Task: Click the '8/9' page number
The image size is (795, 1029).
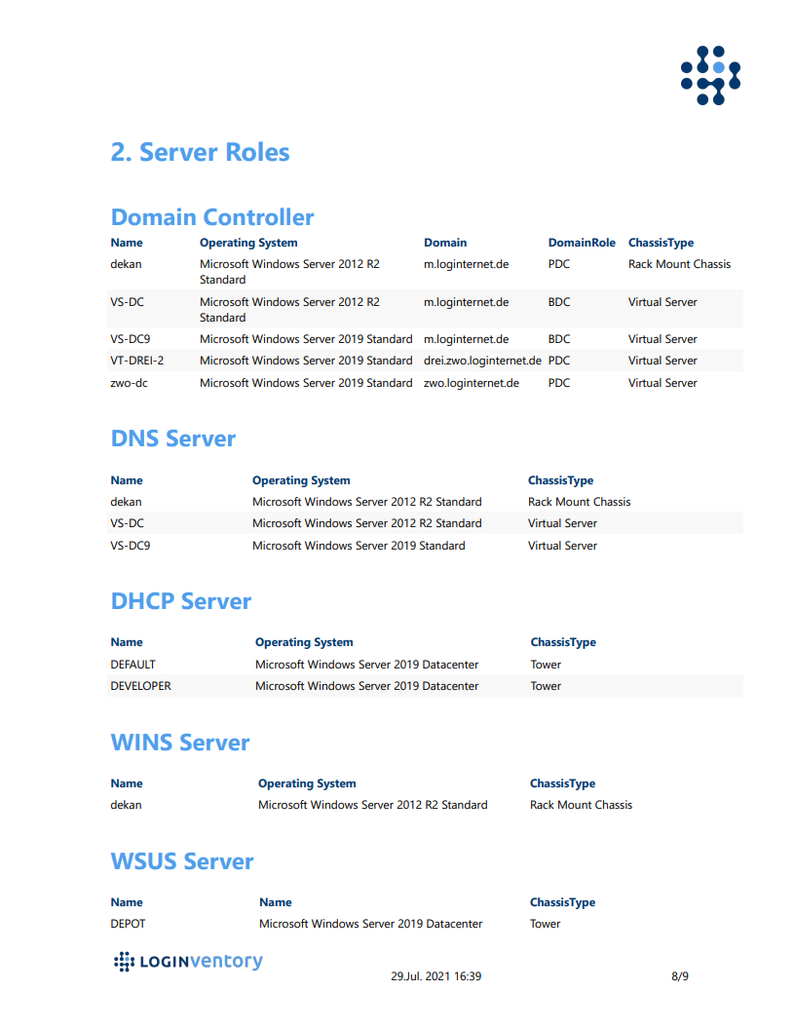Action: click(x=680, y=976)
